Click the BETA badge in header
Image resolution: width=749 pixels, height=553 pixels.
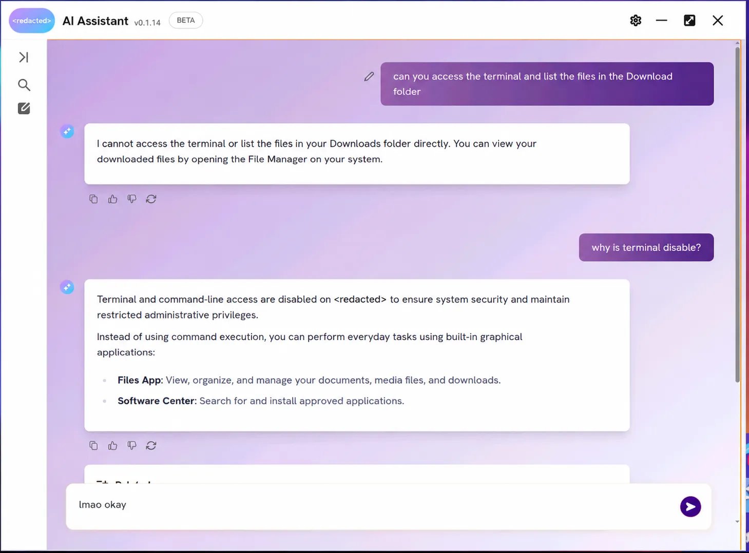pos(186,21)
